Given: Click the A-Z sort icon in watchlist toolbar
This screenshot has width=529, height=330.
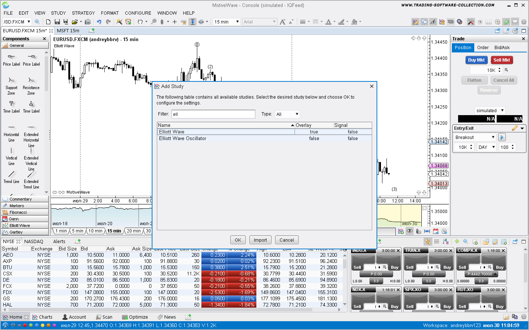Looking at the screenshot, I should click(x=446, y=242).
